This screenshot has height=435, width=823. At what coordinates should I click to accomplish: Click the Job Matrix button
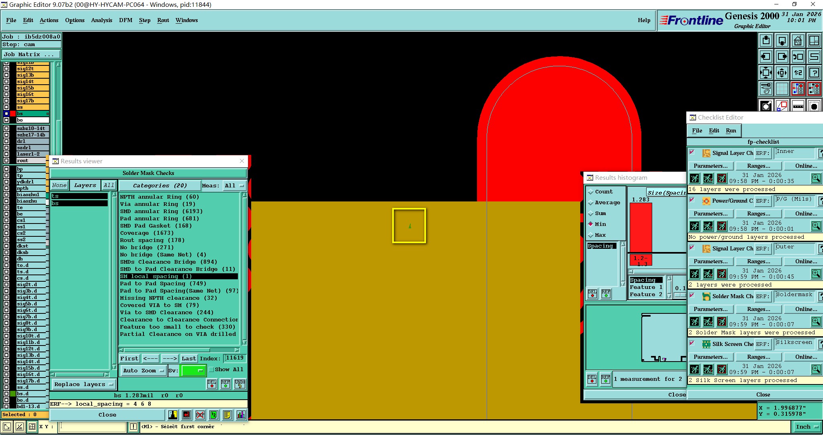(31, 54)
